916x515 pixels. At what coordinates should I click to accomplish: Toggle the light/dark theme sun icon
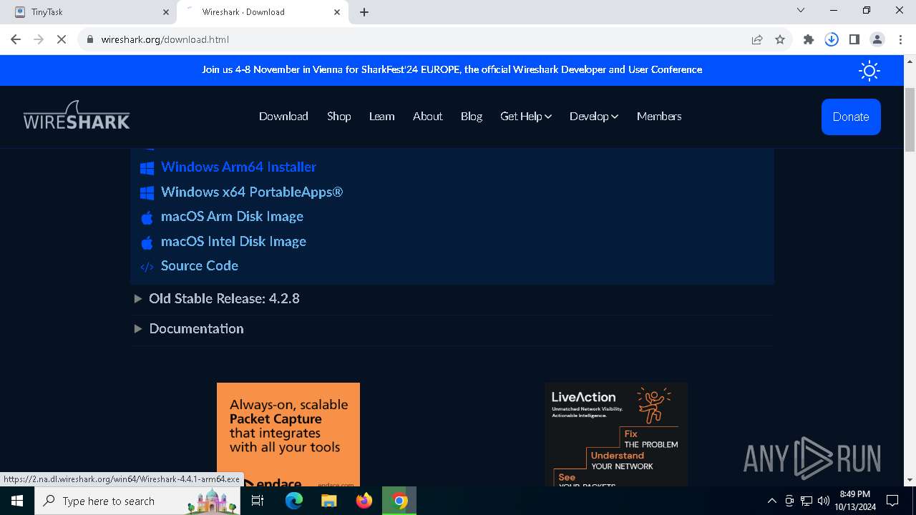click(869, 70)
